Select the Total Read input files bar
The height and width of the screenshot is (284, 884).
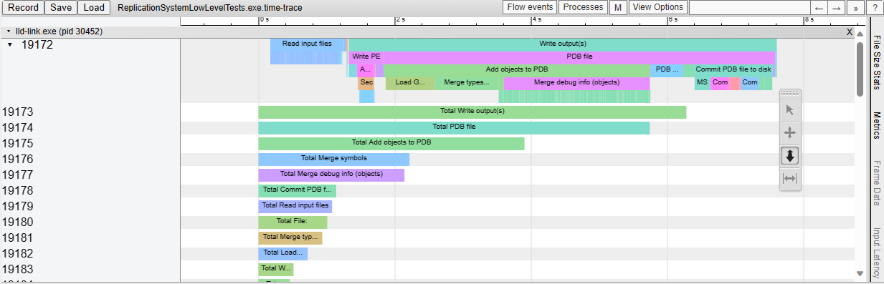pos(295,206)
